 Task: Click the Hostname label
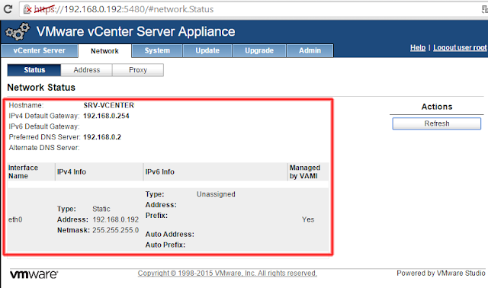[26, 105]
